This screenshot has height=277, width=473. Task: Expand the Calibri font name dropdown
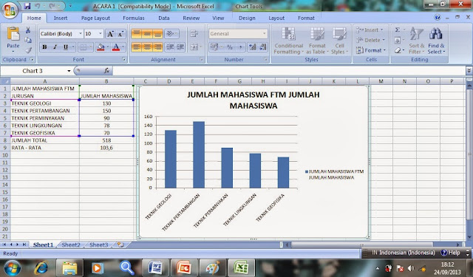point(81,33)
